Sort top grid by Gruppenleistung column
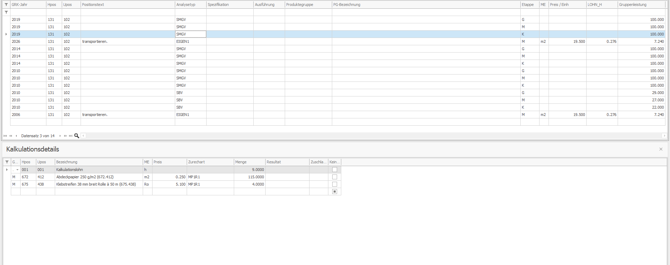Viewport: 670px width, 265px height. [x=641, y=5]
